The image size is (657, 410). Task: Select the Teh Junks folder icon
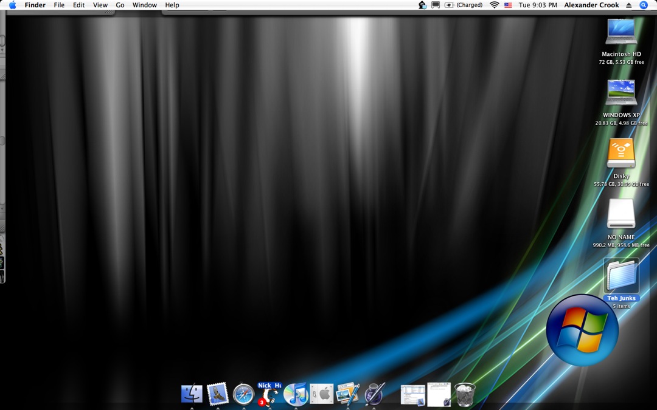[621, 276]
